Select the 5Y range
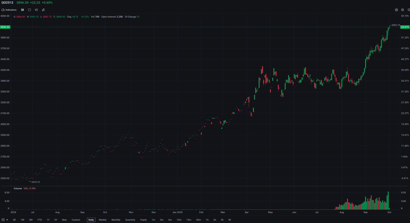This screenshot has width=410, height=223. [56, 220]
